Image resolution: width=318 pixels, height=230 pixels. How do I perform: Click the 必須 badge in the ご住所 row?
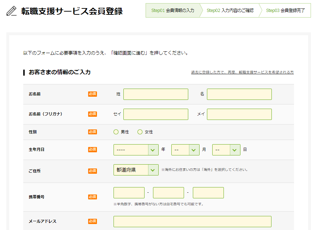click(x=92, y=171)
